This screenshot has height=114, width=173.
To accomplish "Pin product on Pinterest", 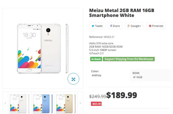I will tap(156, 26).
